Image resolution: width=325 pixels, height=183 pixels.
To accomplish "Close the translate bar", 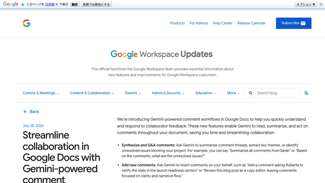I will tap(321, 4).
